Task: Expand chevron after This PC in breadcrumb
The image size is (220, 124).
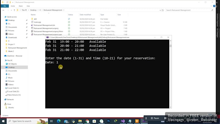Action: [x=28, y=10]
